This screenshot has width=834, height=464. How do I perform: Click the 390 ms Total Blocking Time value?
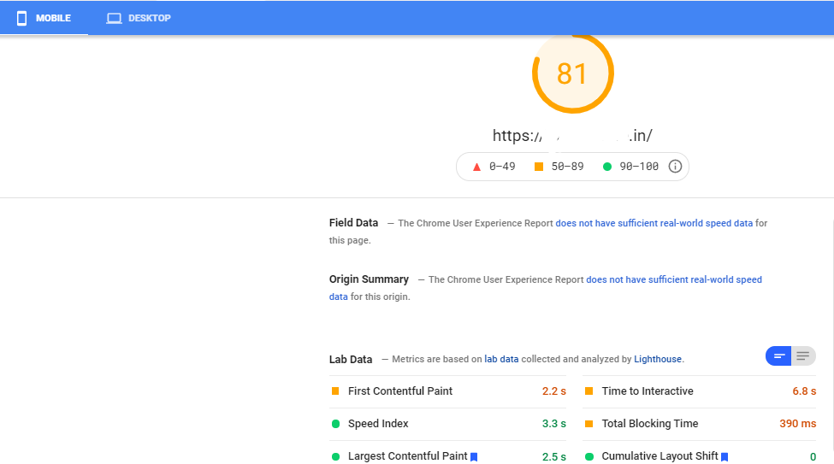(798, 424)
